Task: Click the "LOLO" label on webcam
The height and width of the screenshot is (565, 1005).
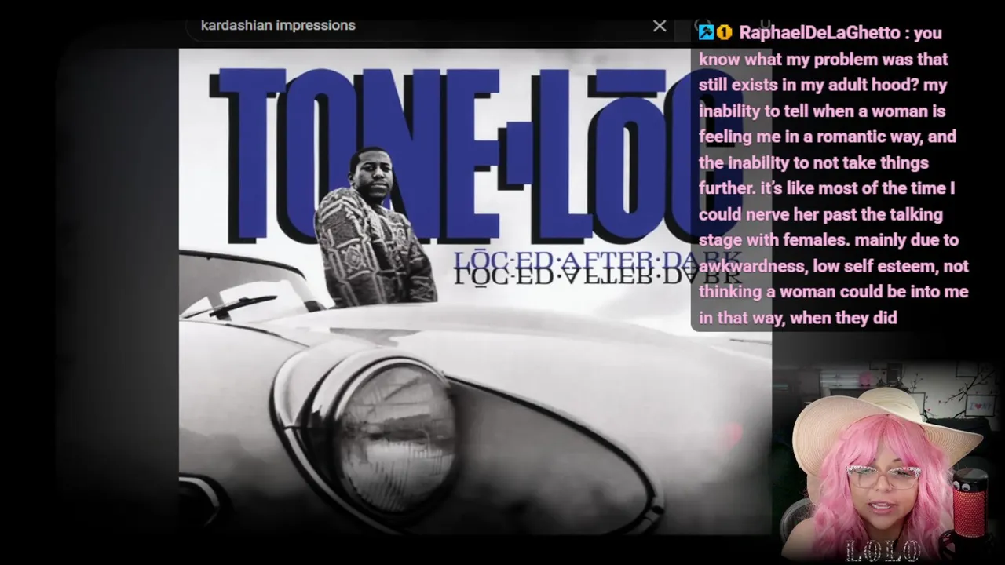Action: pyautogui.click(x=882, y=552)
